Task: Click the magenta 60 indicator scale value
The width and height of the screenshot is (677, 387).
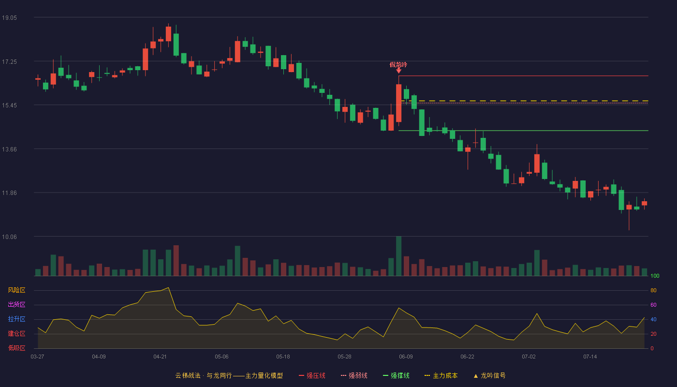Action: 653,305
